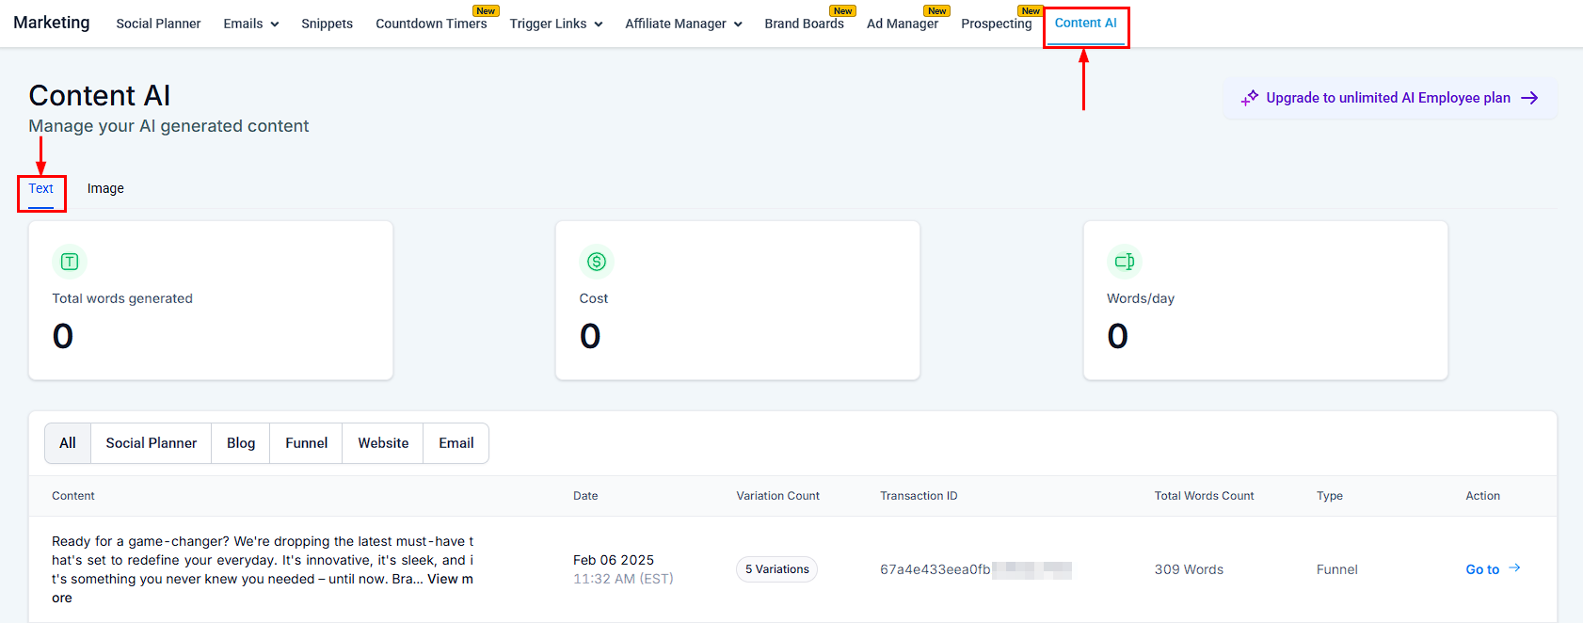
Task: Switch to the Image tab
Action: point(105,188)
